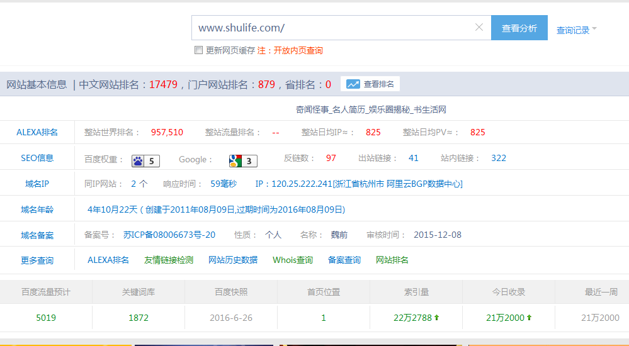Click the Google rank 3 icon
629x346 pixels.
coord(235,161)
